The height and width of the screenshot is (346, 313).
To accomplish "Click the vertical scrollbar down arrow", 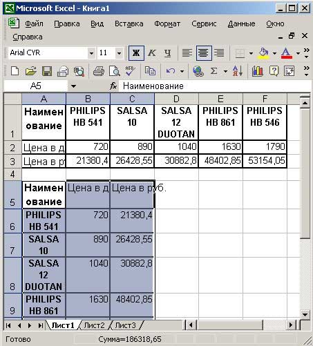I will coord(305,315).
